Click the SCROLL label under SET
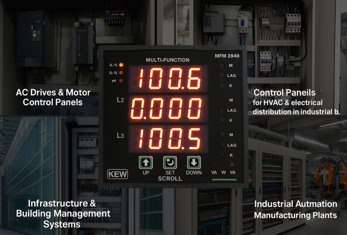 [x=170, y=179]
